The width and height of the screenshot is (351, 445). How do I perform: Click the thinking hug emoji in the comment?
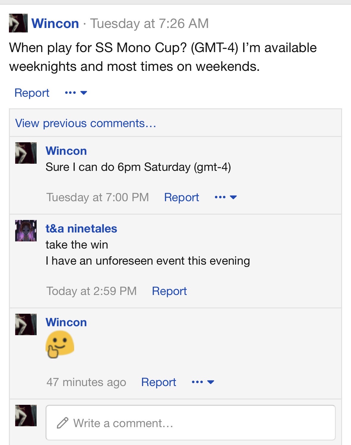click(x=60, y=344)
